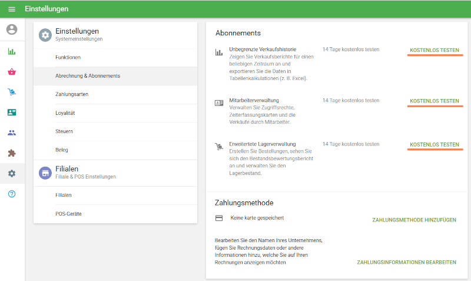This screenshot has width=471, height=281.
Task: Open the reports bar chart icon
Action: [x=12, y=51]
